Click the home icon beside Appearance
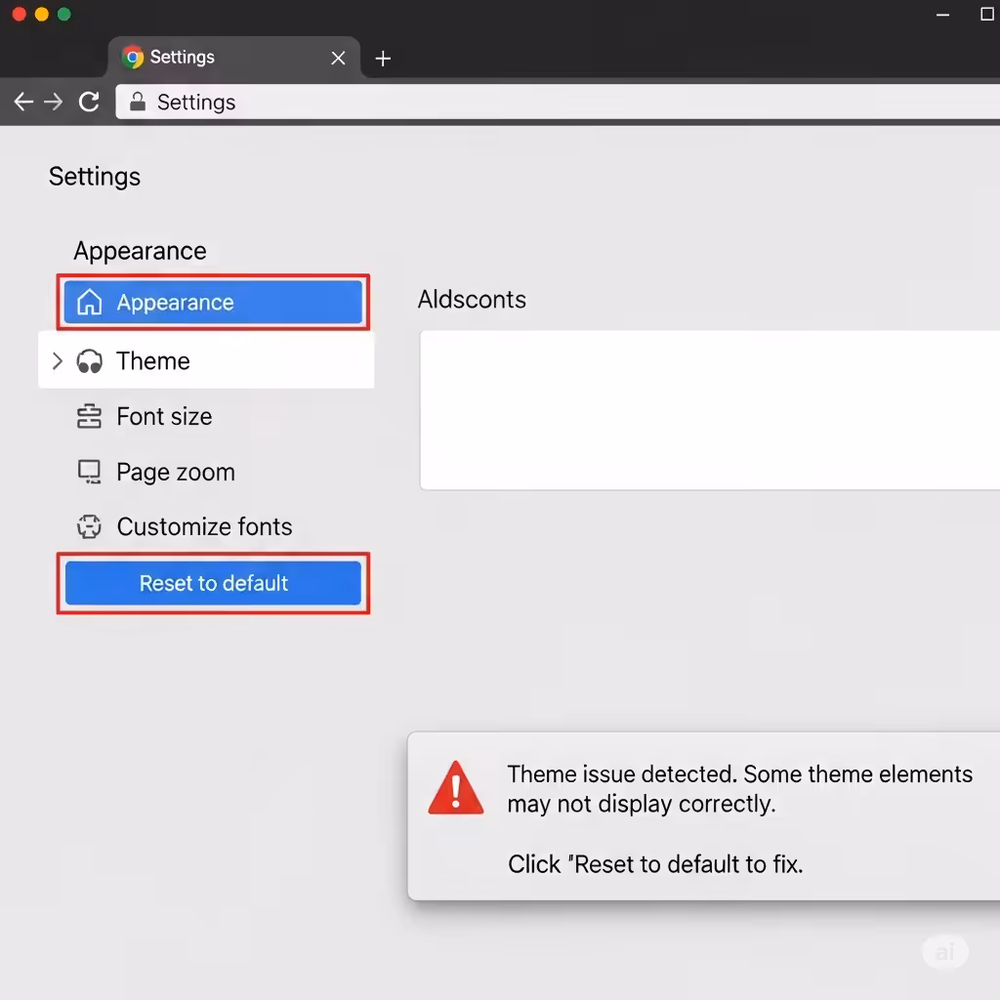 coord(89,303)
